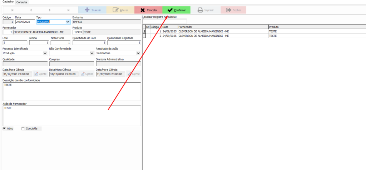Select the Cadastro tab

8,2
